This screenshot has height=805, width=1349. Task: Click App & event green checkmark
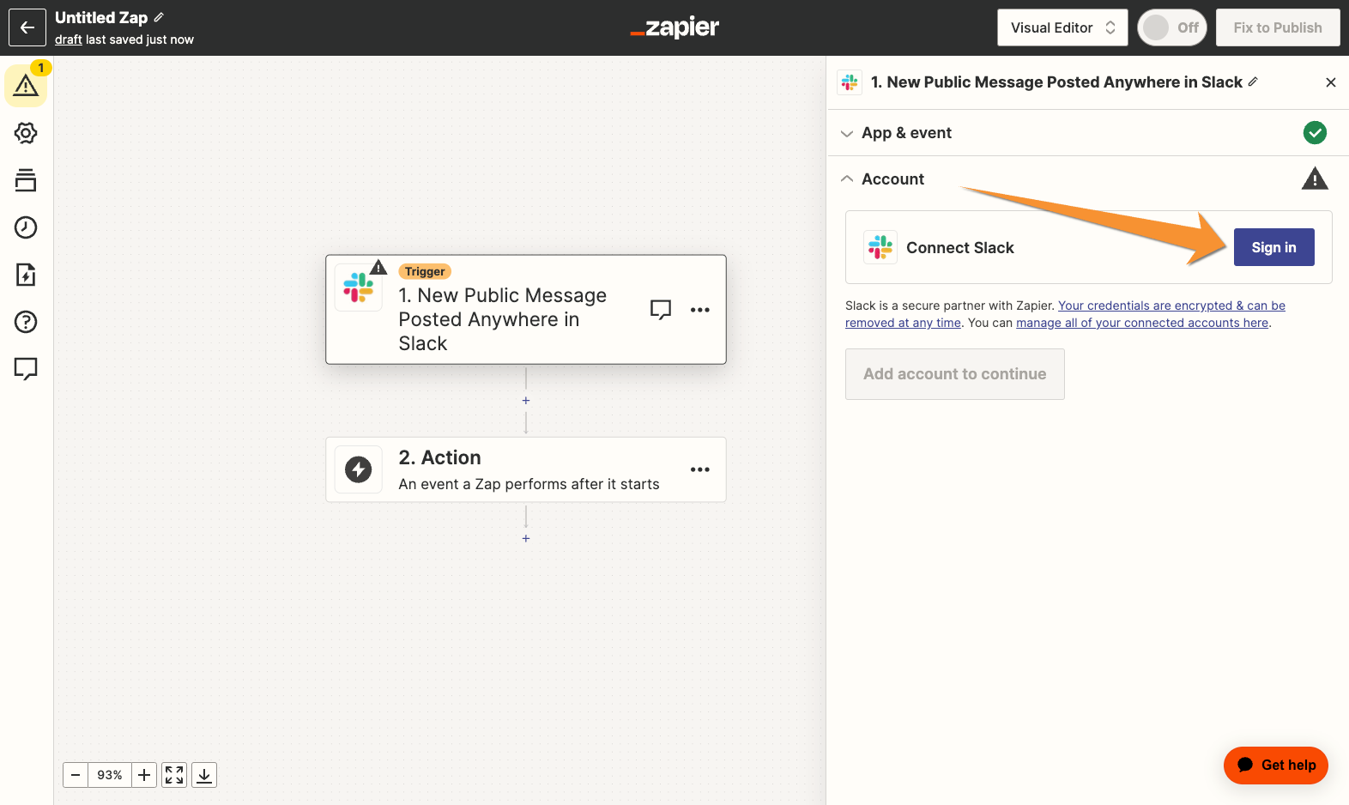(x=1315, y=133)
